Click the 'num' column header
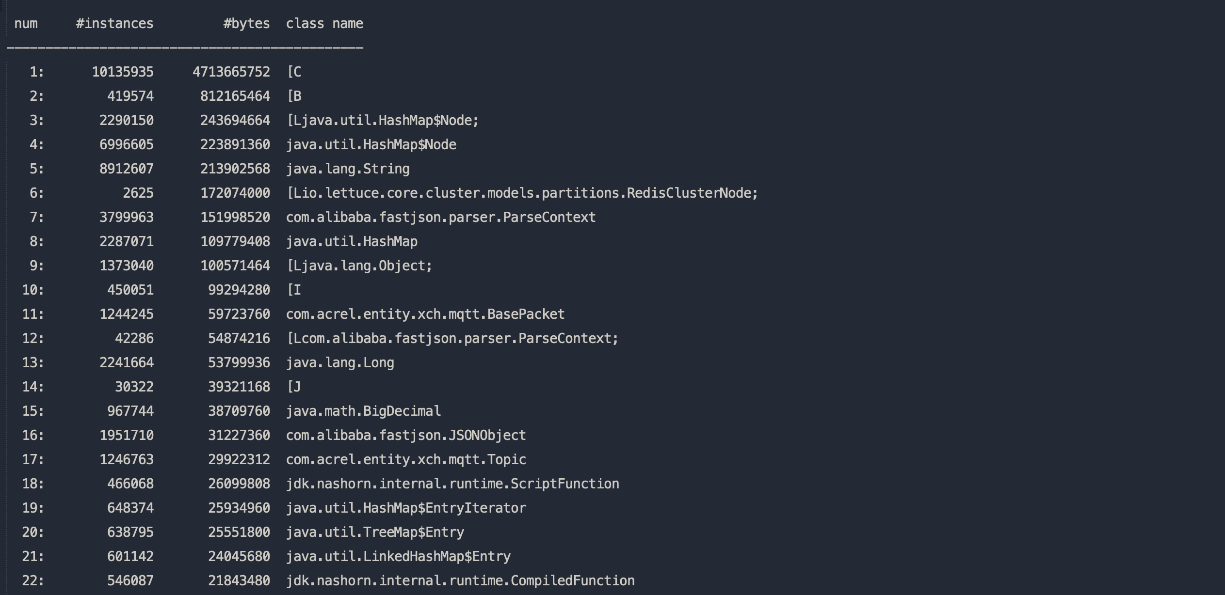The width and height of the screenshot is (1225, 595). [26, 24]
